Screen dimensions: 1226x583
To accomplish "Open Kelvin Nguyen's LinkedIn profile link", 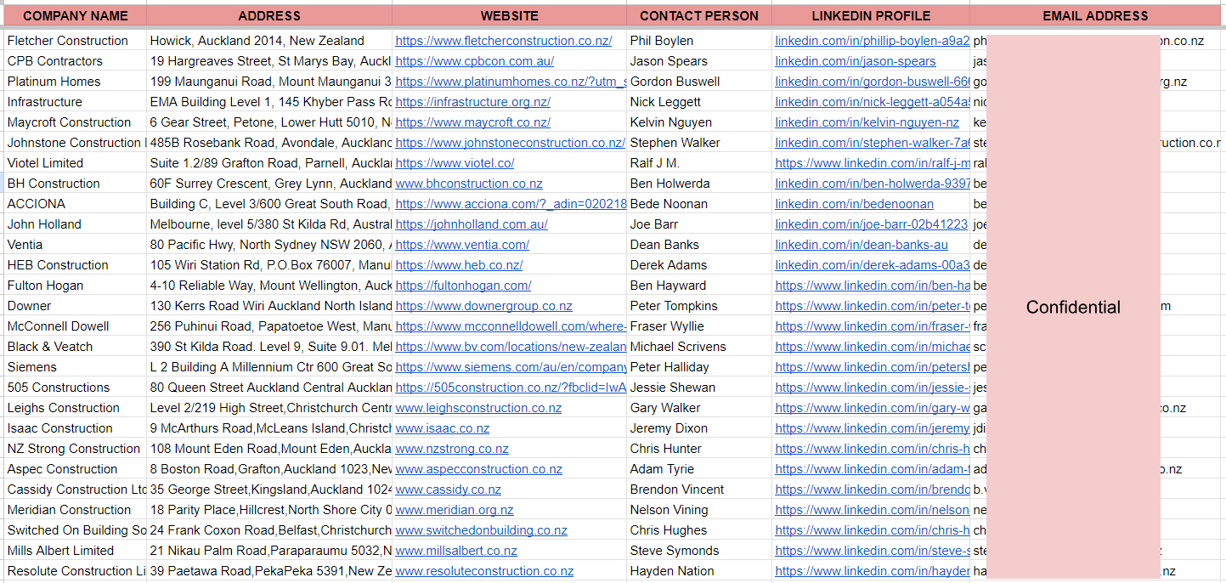I will coord(867,122).
